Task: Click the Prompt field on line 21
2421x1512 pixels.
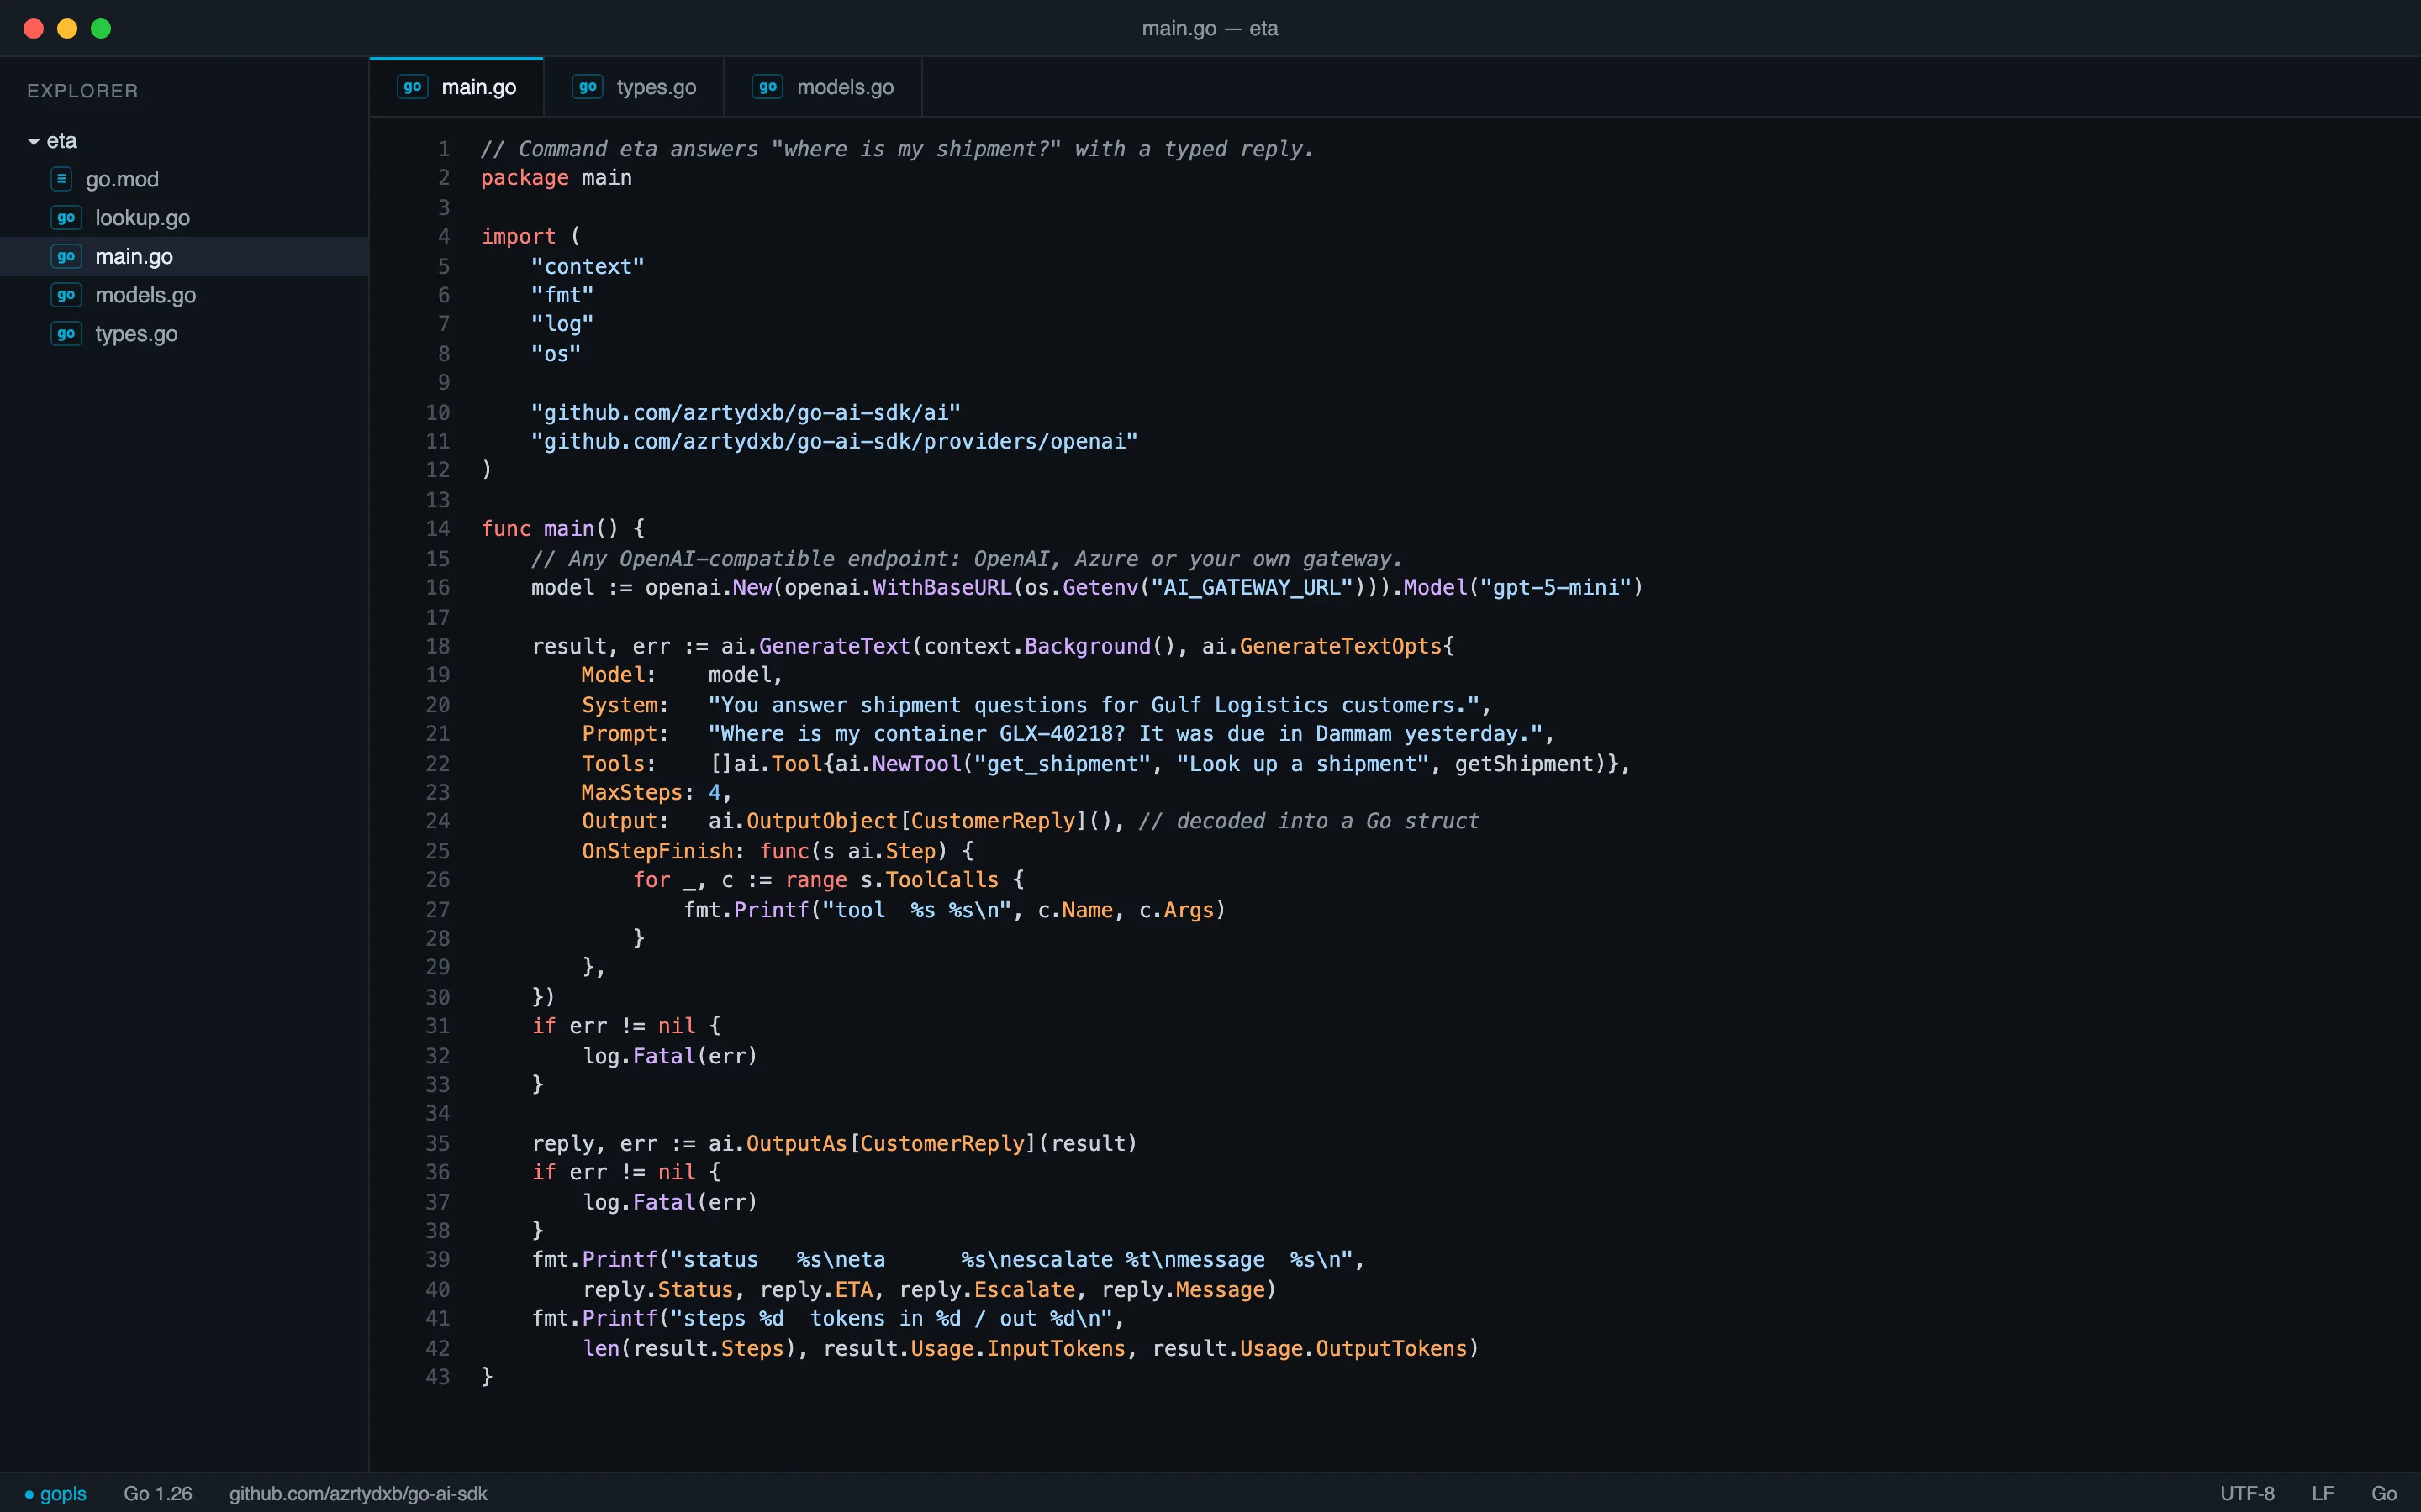Action: pyautogui.click(x=620, y=734)
